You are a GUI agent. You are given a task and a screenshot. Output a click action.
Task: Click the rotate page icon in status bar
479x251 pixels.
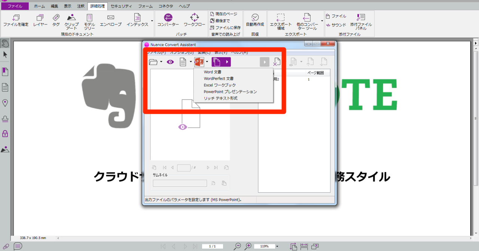pos(293,246)
